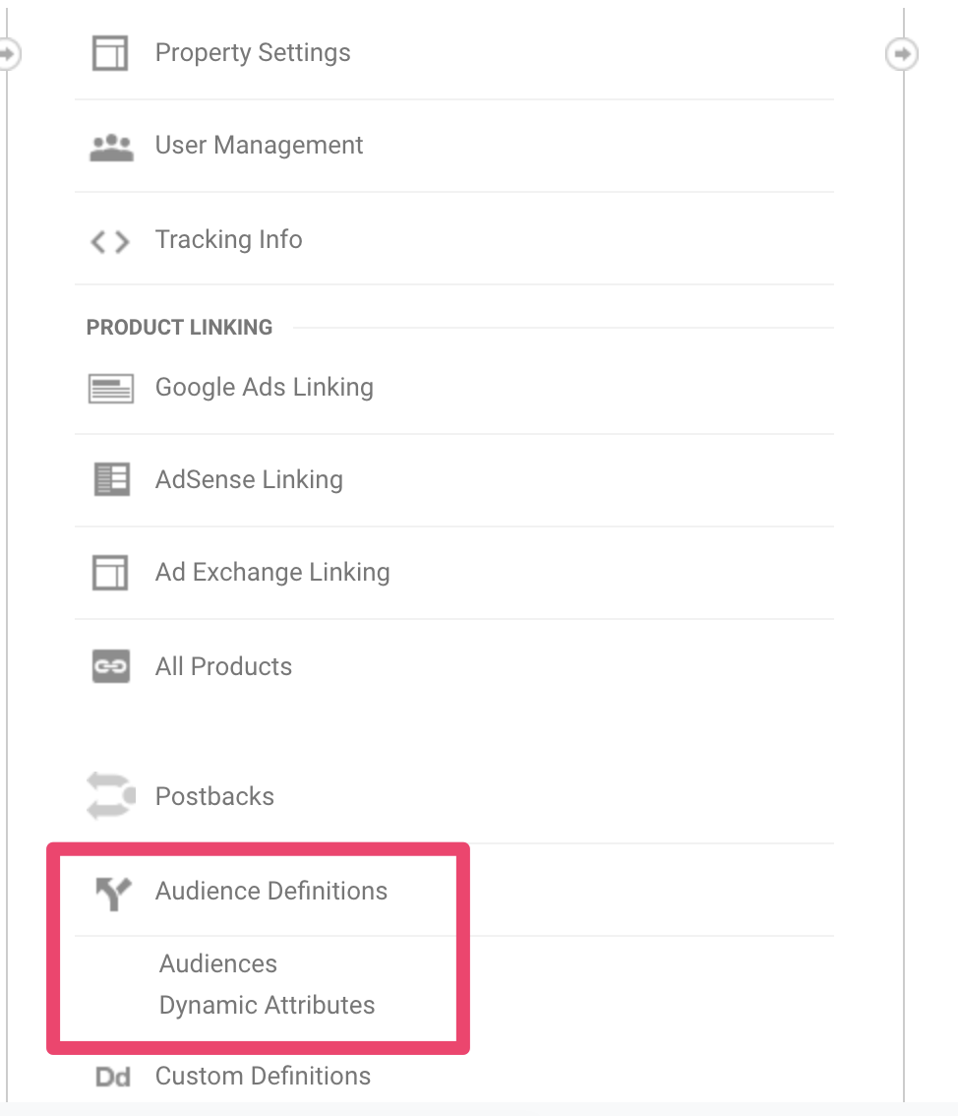Go to User Management
The height and width of the screenshot is (1116, 958).
click(x=259, y=146)
